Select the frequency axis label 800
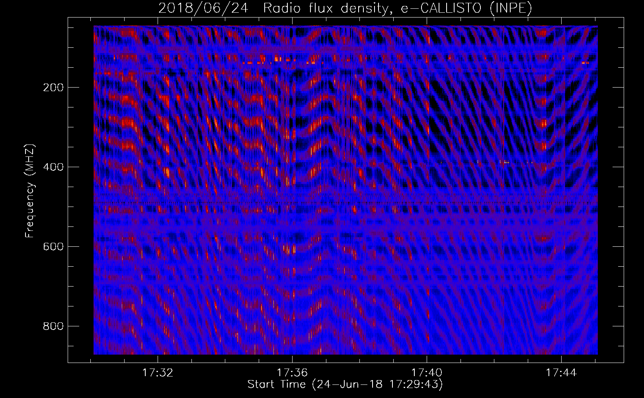The image size is (644, 398). tap(53, 326)
